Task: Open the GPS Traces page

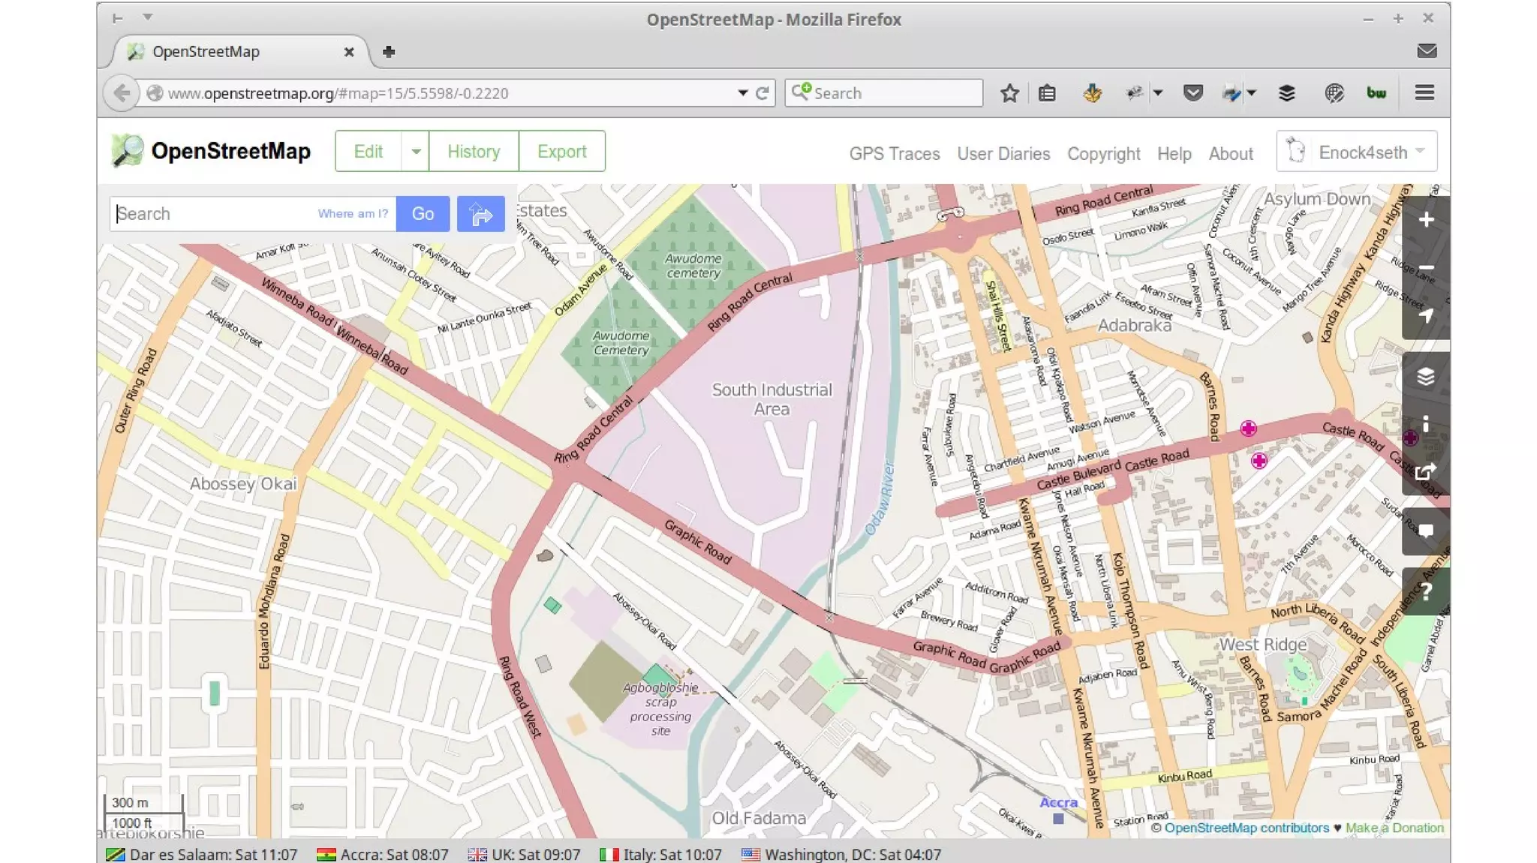Action: tap(894, 154)
